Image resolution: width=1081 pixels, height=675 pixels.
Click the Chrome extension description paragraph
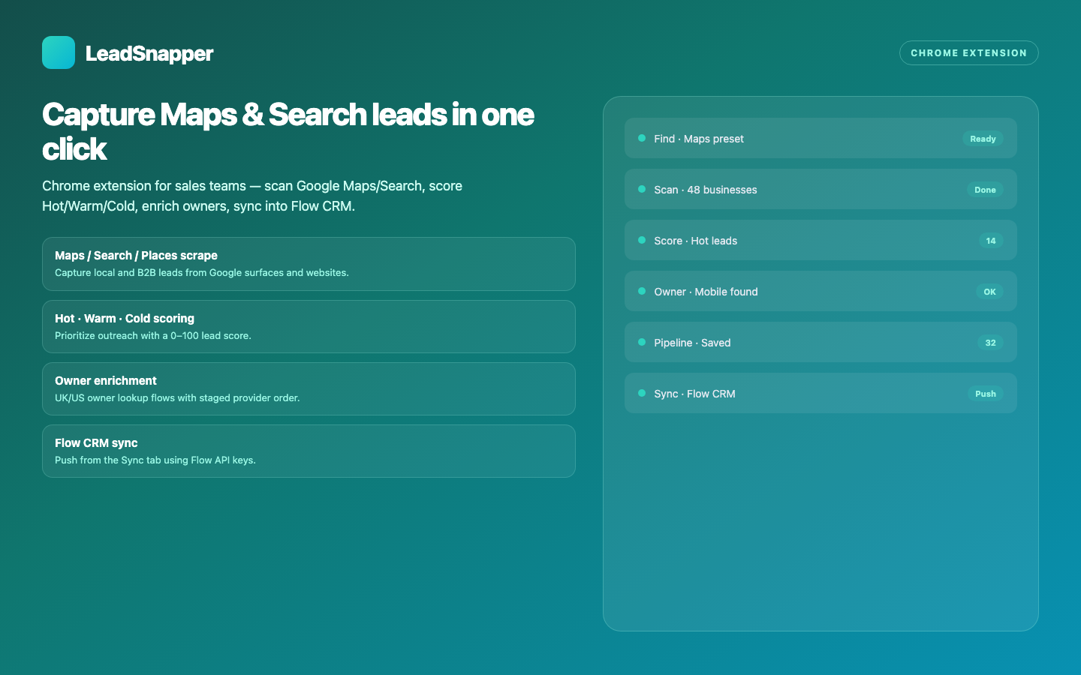[x=252, y=196]
